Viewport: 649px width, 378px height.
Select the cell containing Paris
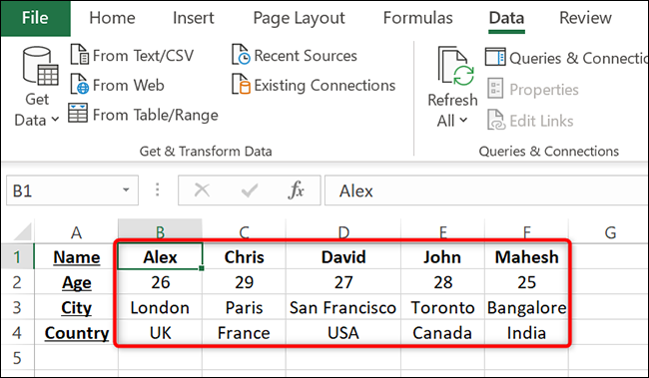[244, 307]
